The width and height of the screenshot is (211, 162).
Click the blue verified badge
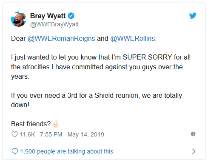(x=71, y=16)
